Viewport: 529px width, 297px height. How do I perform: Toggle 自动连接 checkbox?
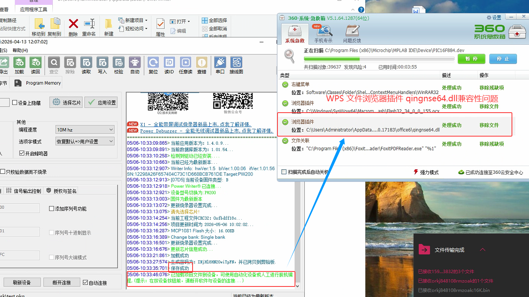click(x=85, y=282)
